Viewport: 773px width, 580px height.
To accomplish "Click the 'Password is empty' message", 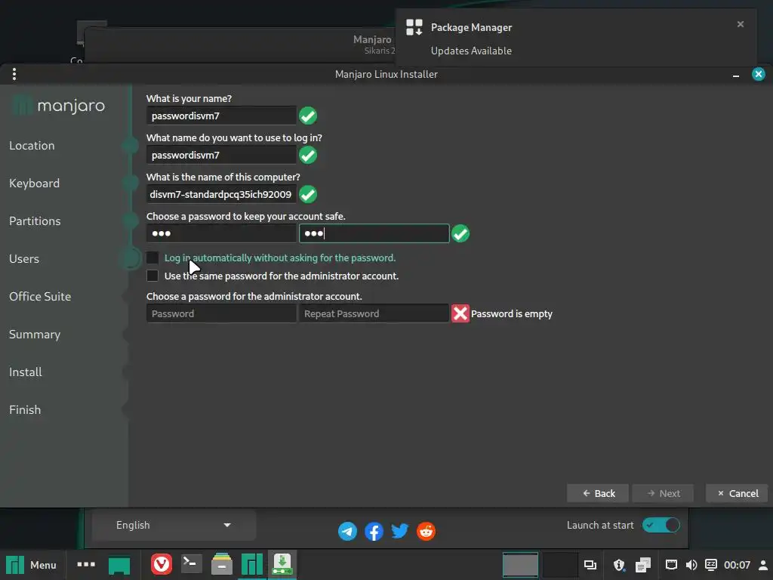I will 512,313.
